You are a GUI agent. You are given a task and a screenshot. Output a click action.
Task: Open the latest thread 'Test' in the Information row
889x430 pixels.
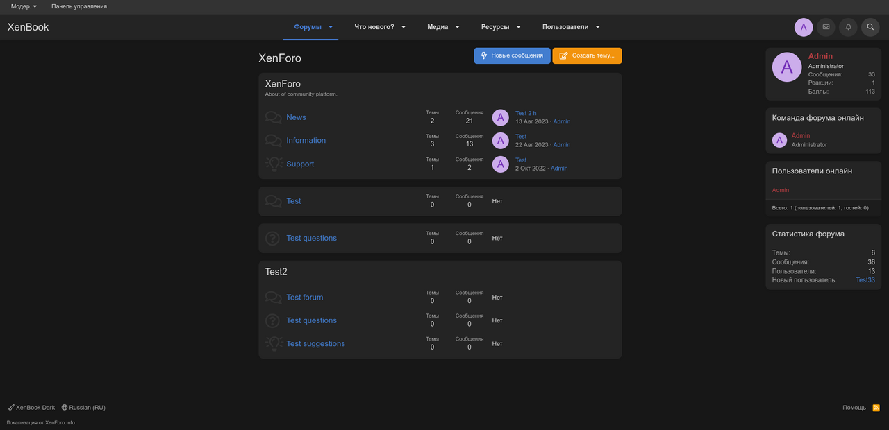coord(521,137)
